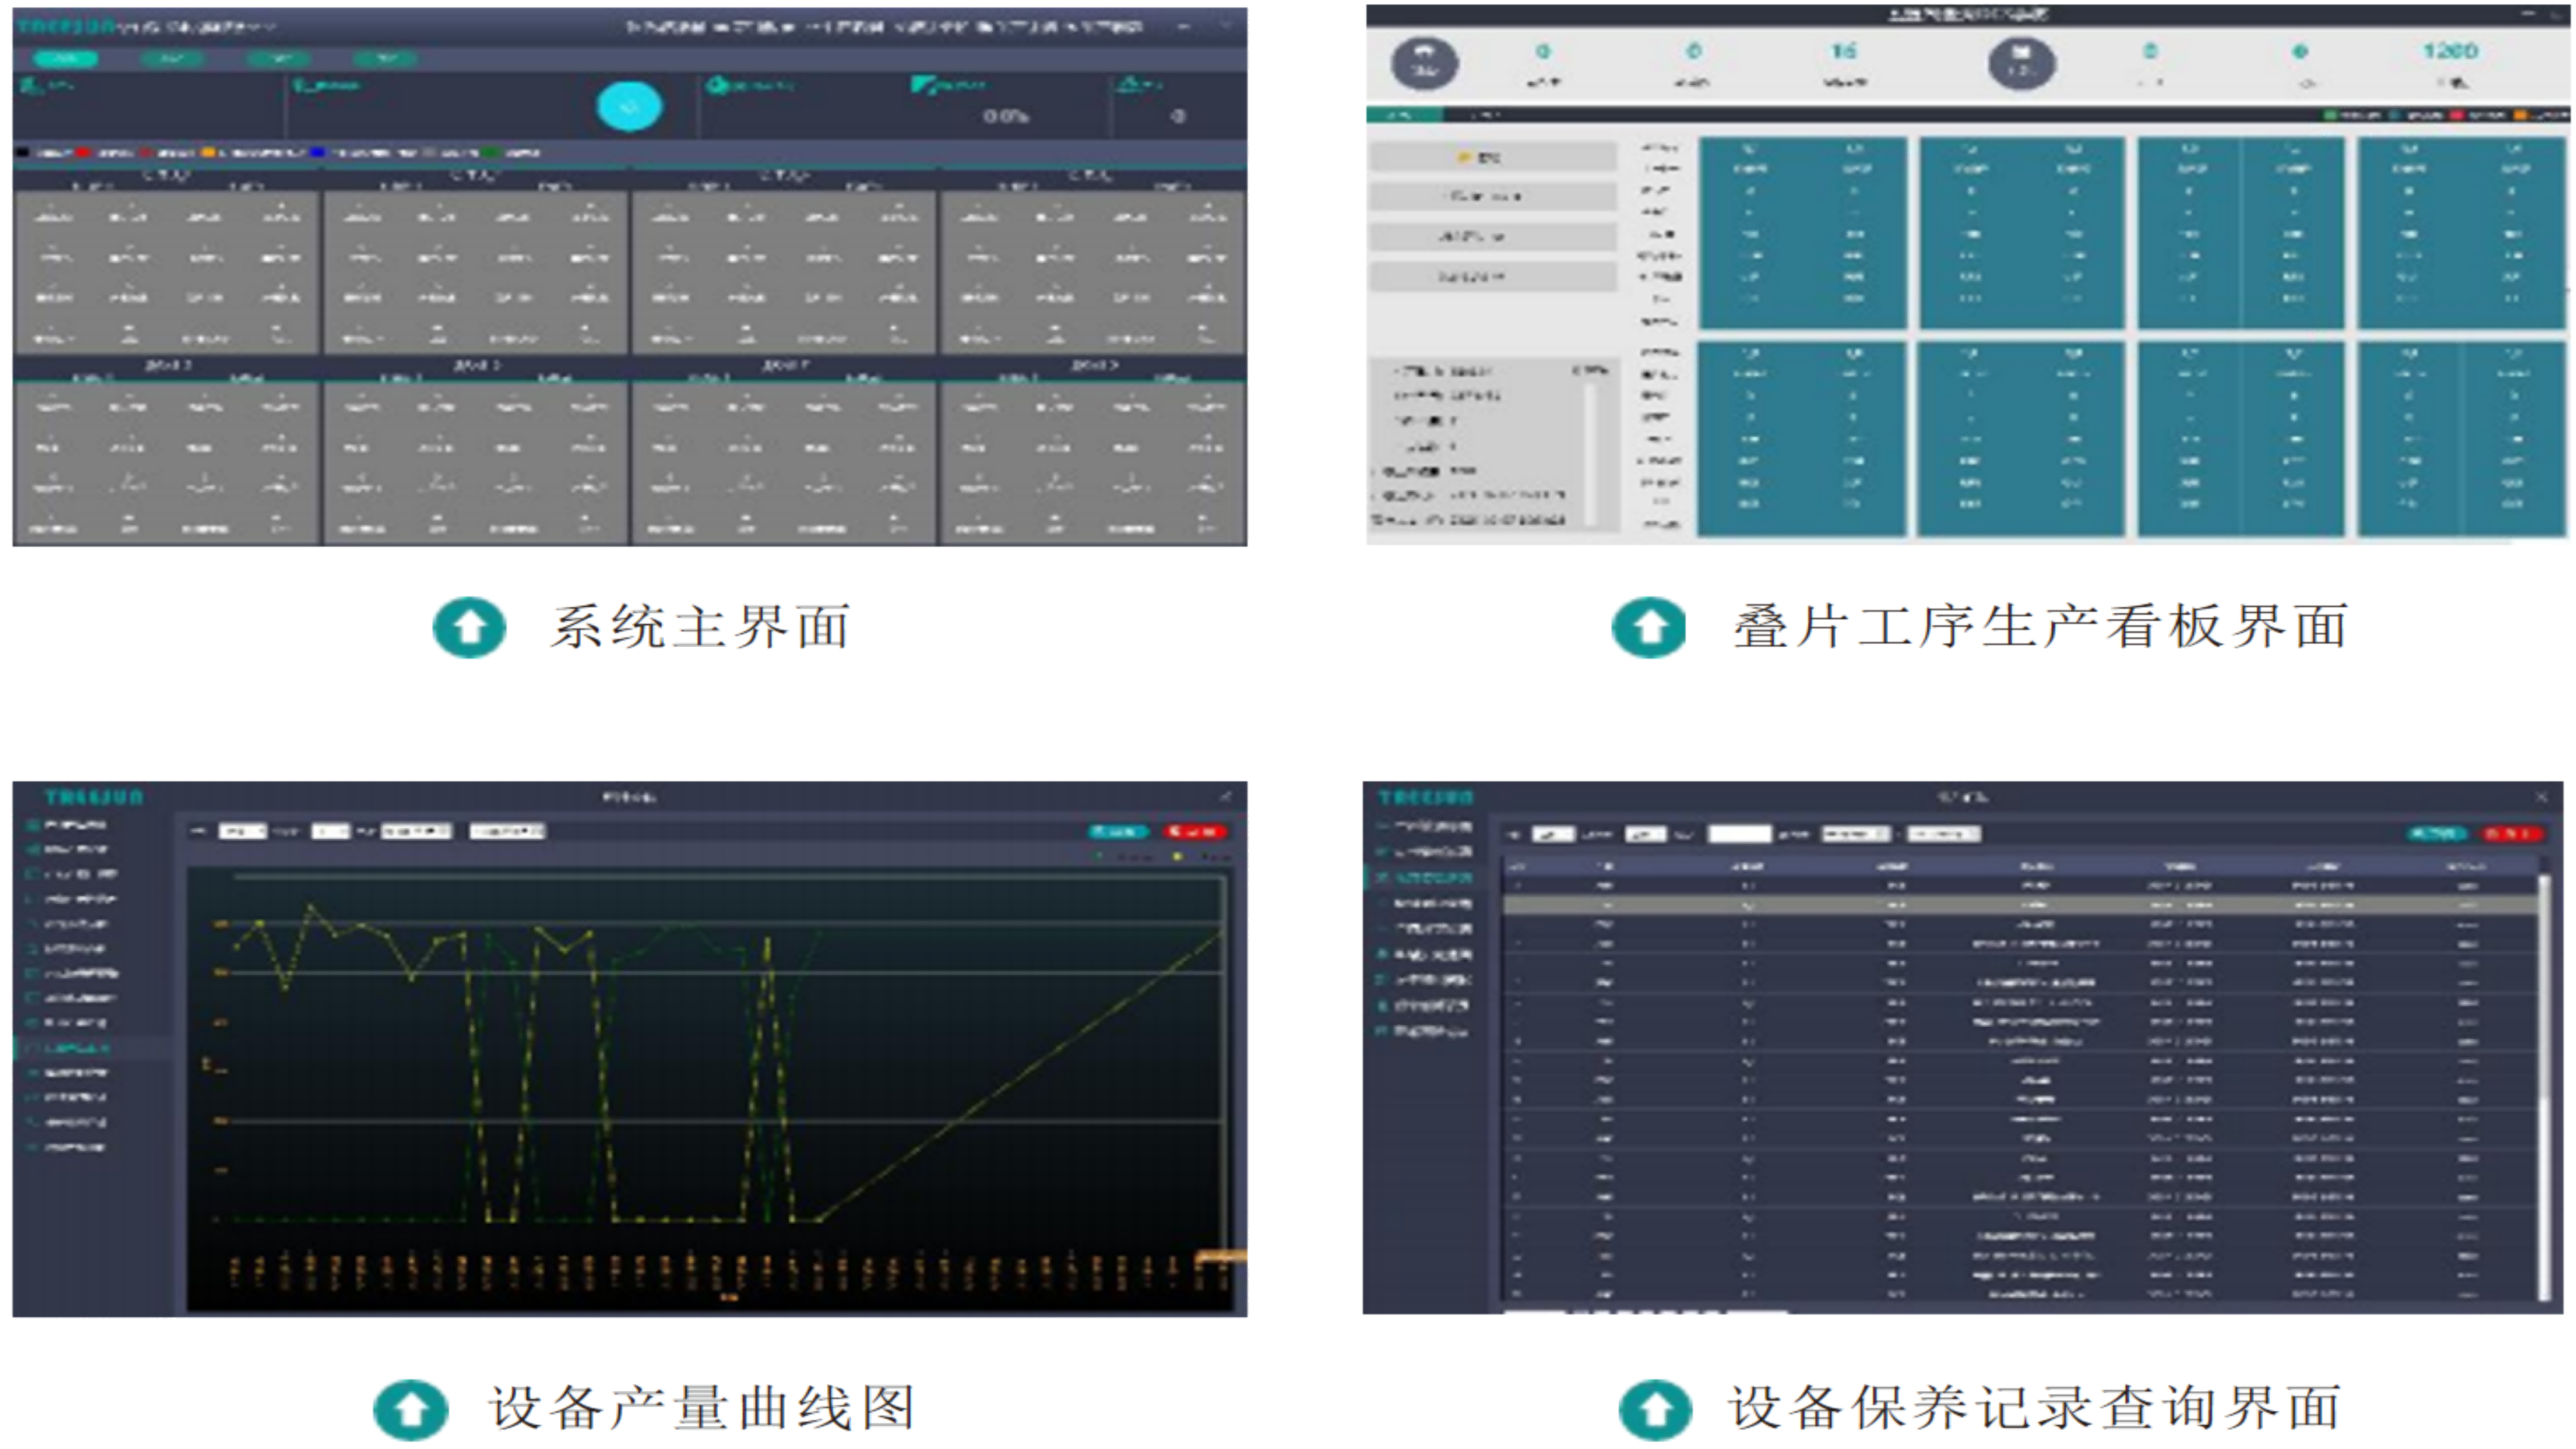Click the teal query button in maintenance record window

click(2437, 834)
